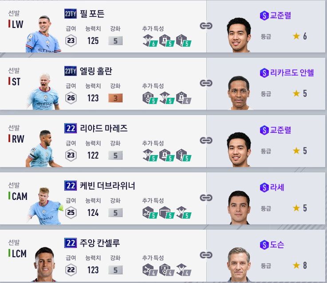Click the 엘링 홀란 player name

[x=96, y=71]
